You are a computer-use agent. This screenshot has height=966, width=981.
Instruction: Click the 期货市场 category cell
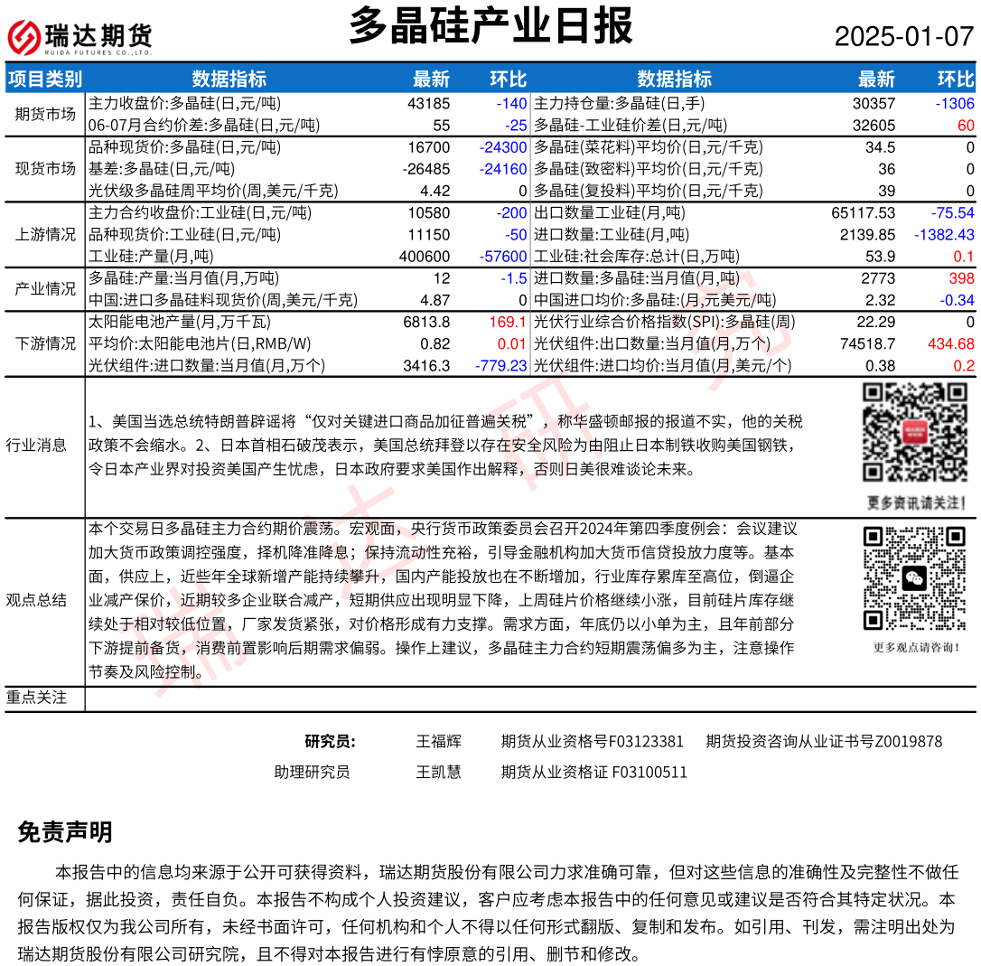pyautogui.click(x=45, y=114)
